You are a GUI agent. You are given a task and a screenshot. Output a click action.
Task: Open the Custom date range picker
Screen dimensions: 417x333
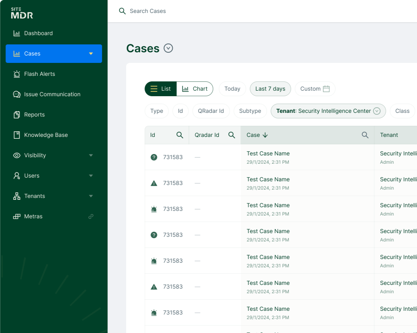tap(315, 89)
